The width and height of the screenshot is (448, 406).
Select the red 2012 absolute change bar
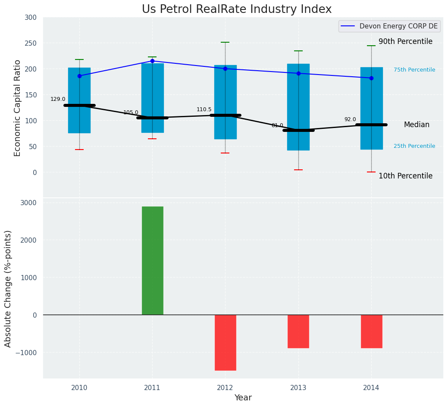[x=225, y=342]
